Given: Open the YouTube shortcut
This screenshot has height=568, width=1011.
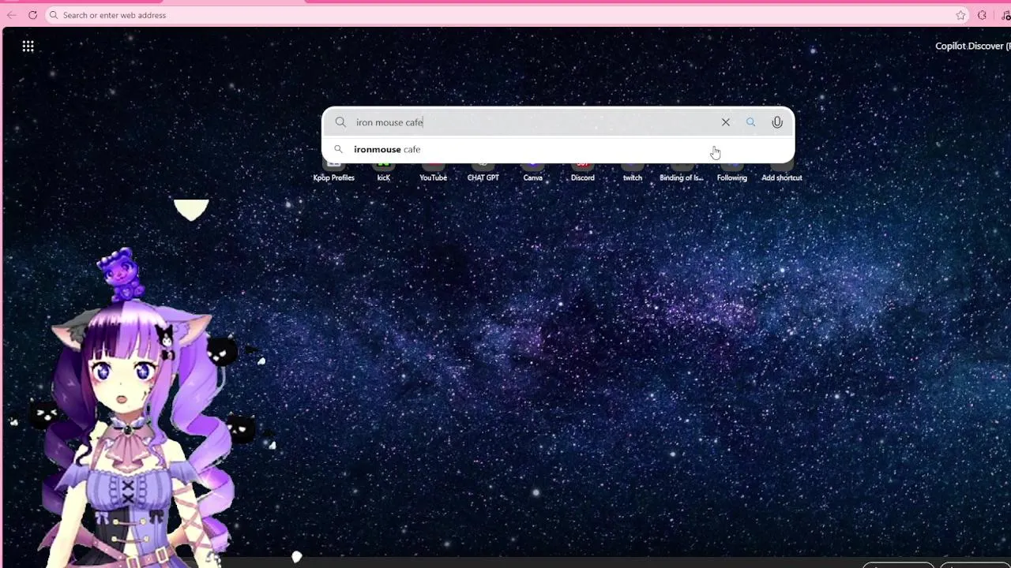Looking at the screenshot, I should (x=433, y=170).
